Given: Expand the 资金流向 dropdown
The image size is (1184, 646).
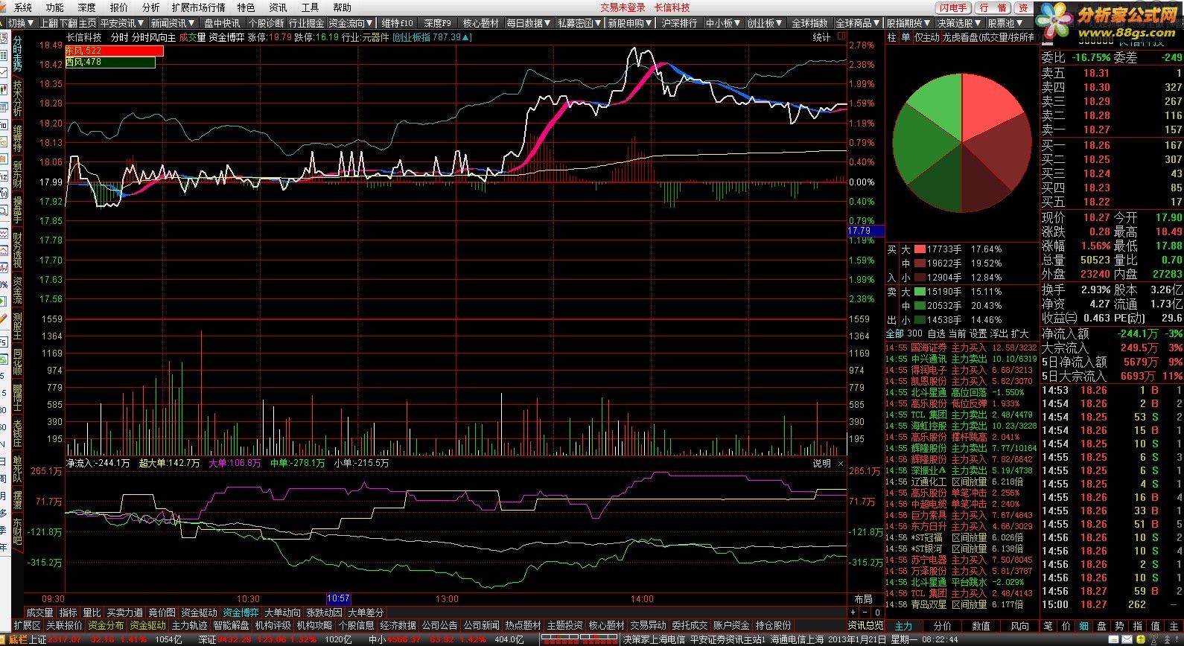Looking at the screenshot, I should tap(351, 23).
